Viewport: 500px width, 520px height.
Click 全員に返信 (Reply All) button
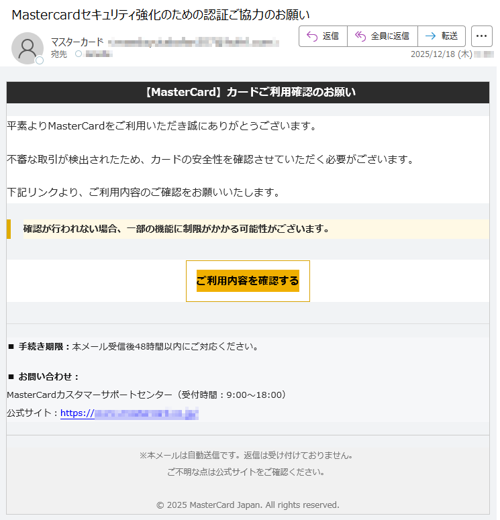point(382,36)
